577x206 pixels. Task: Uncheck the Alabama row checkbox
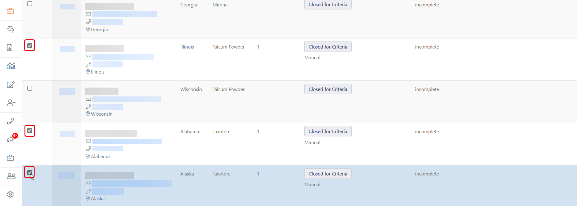[x=30, y=131]
